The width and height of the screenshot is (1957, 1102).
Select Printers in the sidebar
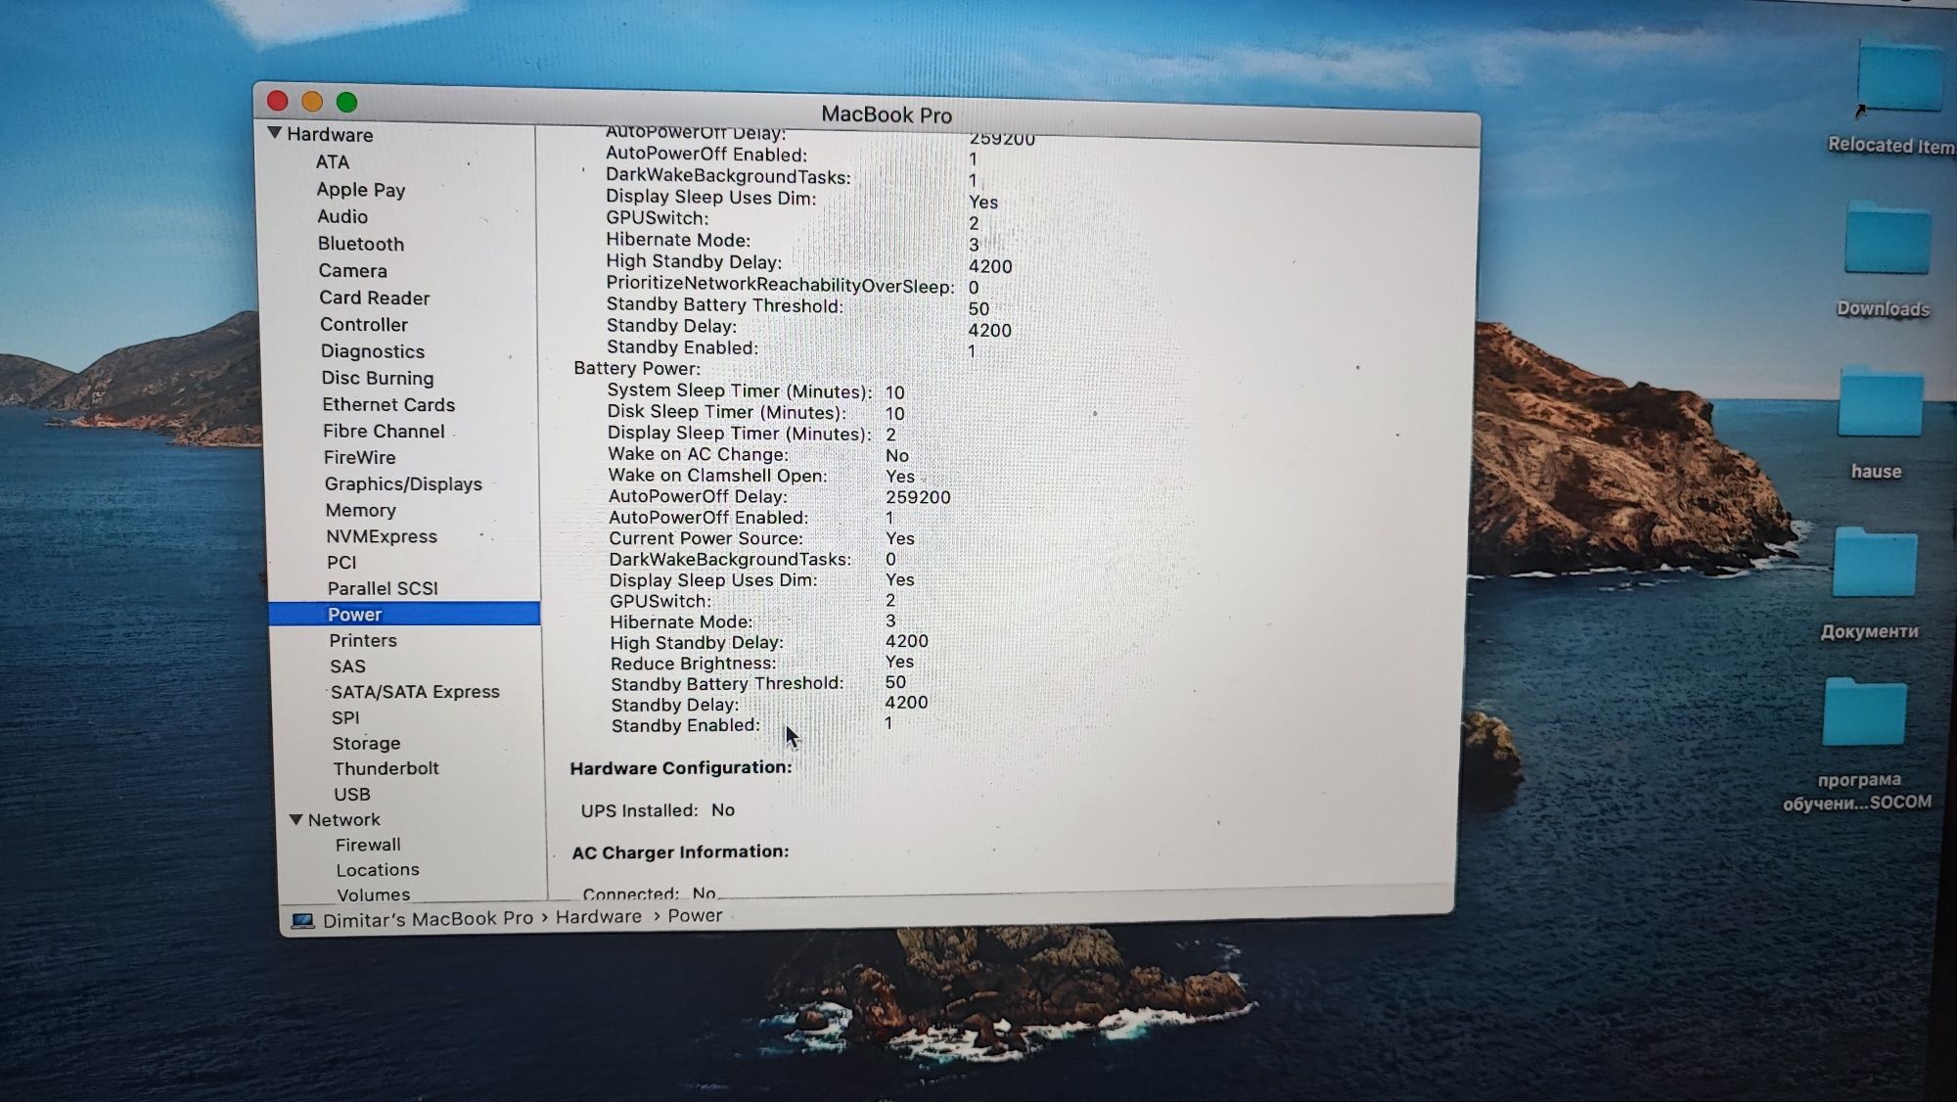point(363,640)
